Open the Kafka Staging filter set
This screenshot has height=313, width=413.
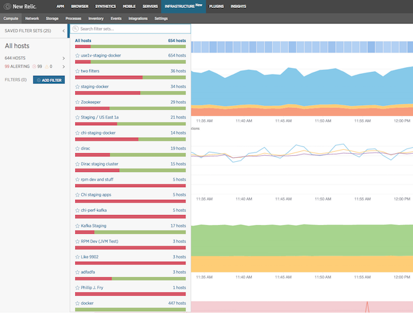tap(93, 226)
